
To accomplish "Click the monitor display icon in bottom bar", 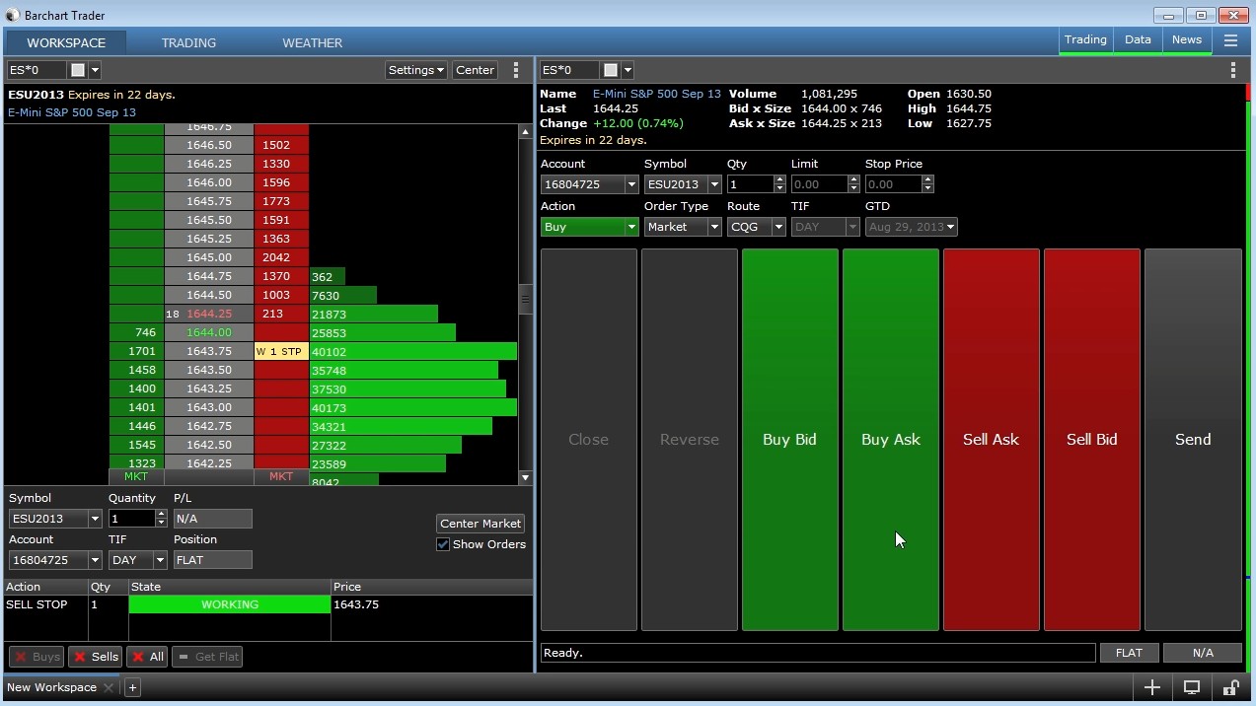I will click(1192, 687).
